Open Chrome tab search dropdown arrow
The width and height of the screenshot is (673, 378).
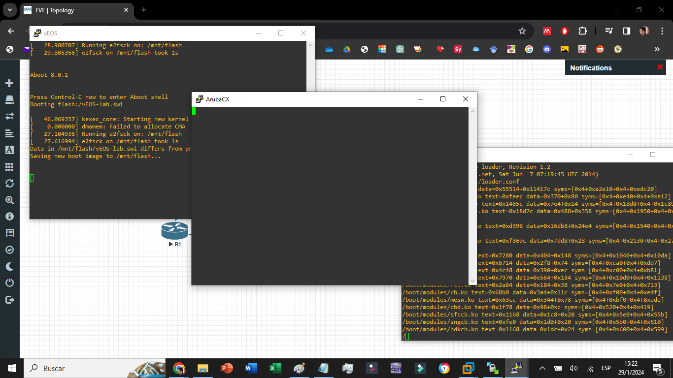[x=11, y=10]
